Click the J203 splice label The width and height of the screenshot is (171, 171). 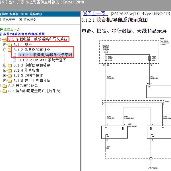point(166,102)
